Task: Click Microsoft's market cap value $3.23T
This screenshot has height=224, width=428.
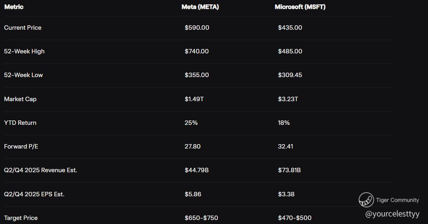Action: (x=288, y=99)
